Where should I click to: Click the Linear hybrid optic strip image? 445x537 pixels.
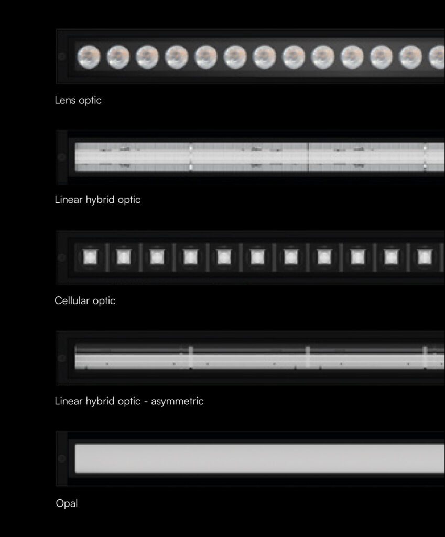pos(259,157)
